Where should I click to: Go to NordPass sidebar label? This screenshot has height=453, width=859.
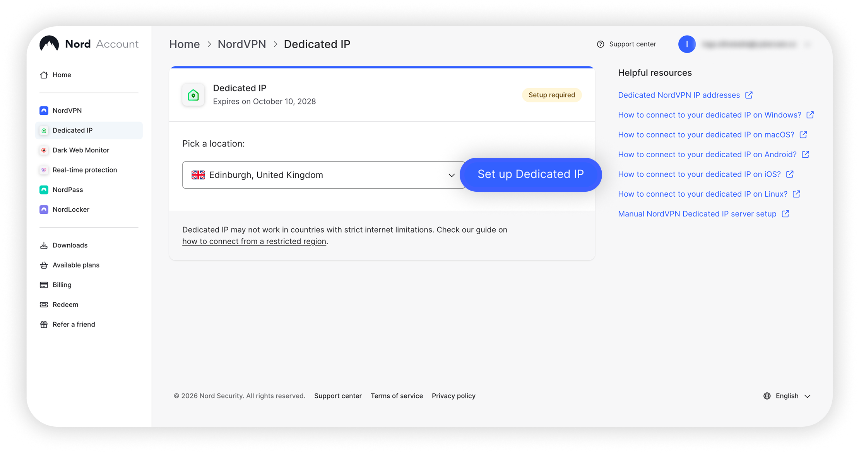(x=68, y=190)
